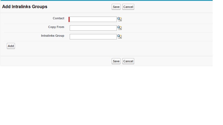Click the Add Intralinks Groups heading
This screenshot has height=125, width=223.
[x=25, y=7]
